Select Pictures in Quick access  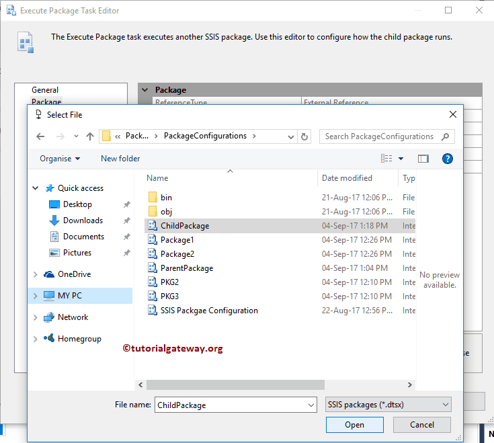coord(77,252)
